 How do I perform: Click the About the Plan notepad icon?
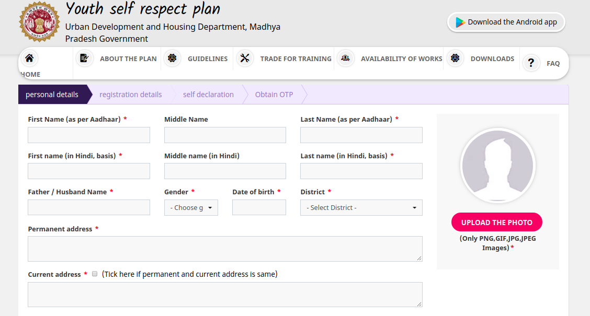click(84, 58)
